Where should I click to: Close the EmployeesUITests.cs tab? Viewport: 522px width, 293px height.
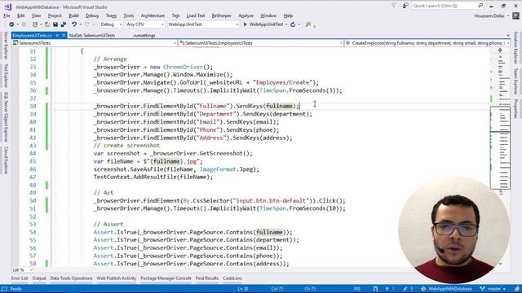(x=64, y=35)
